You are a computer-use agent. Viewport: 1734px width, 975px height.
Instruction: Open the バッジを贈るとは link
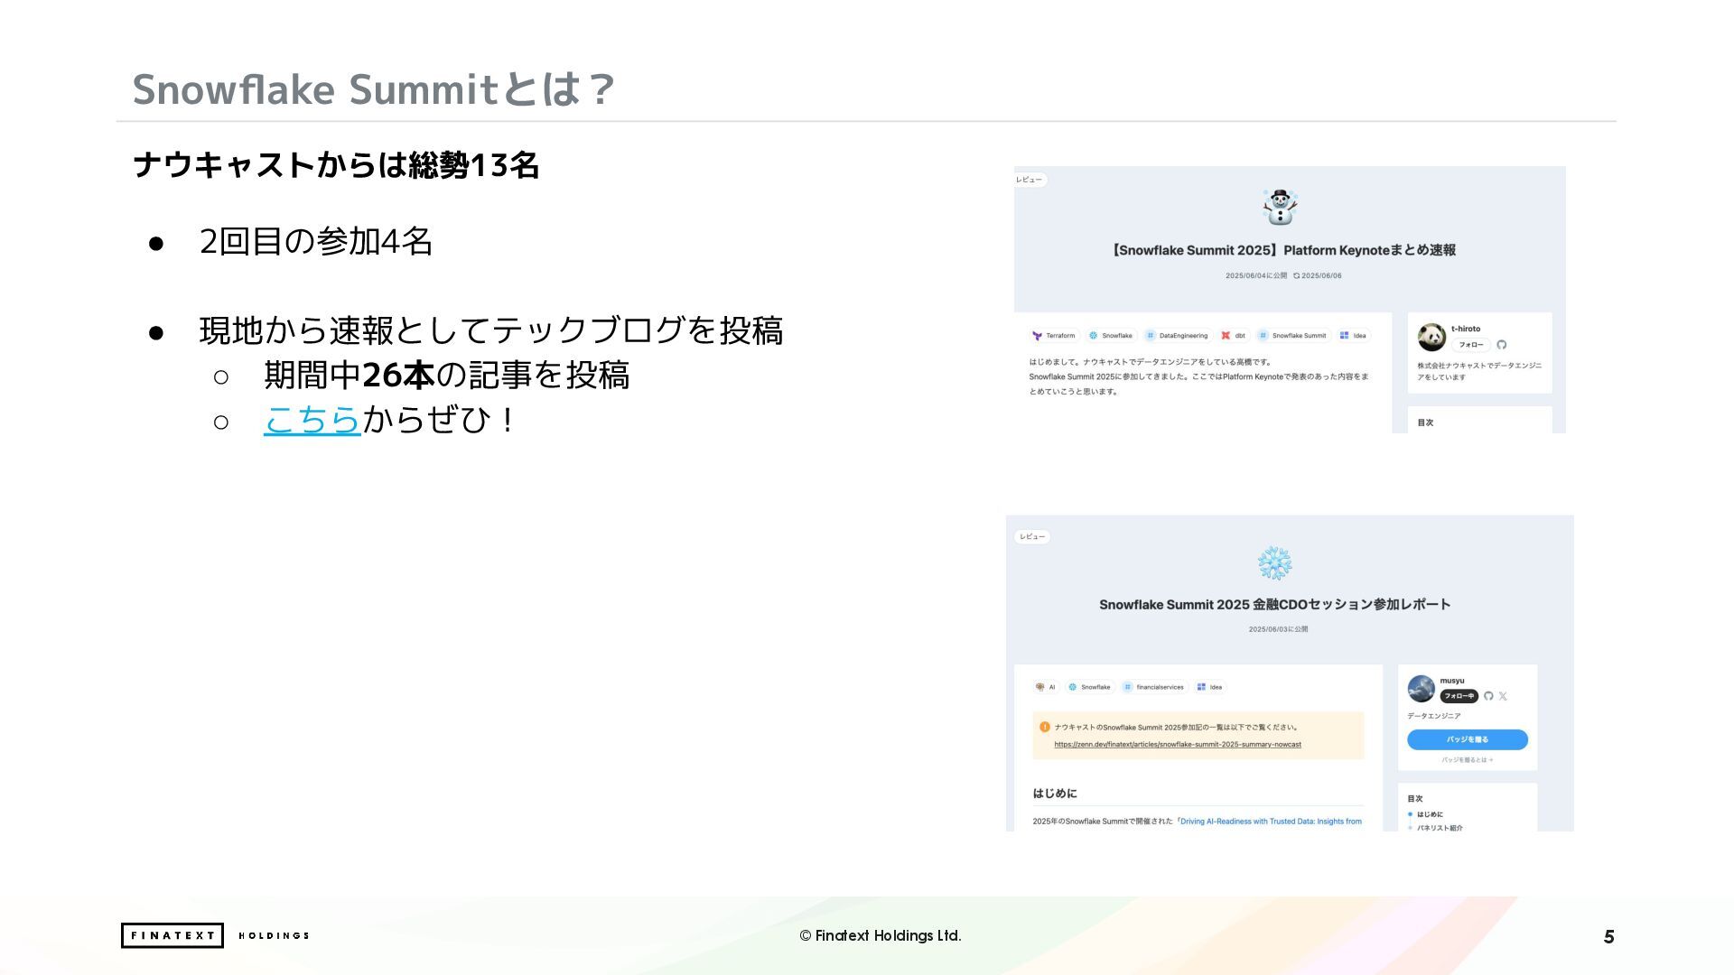pos(1468,760)
